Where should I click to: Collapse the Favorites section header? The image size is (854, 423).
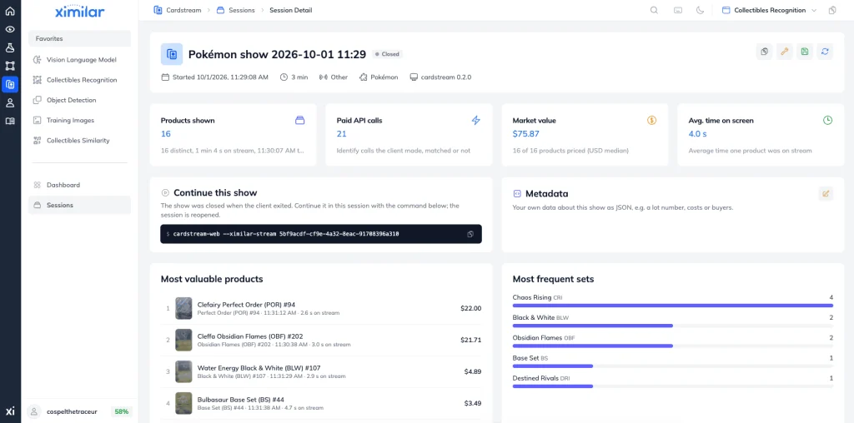(79, 38)
